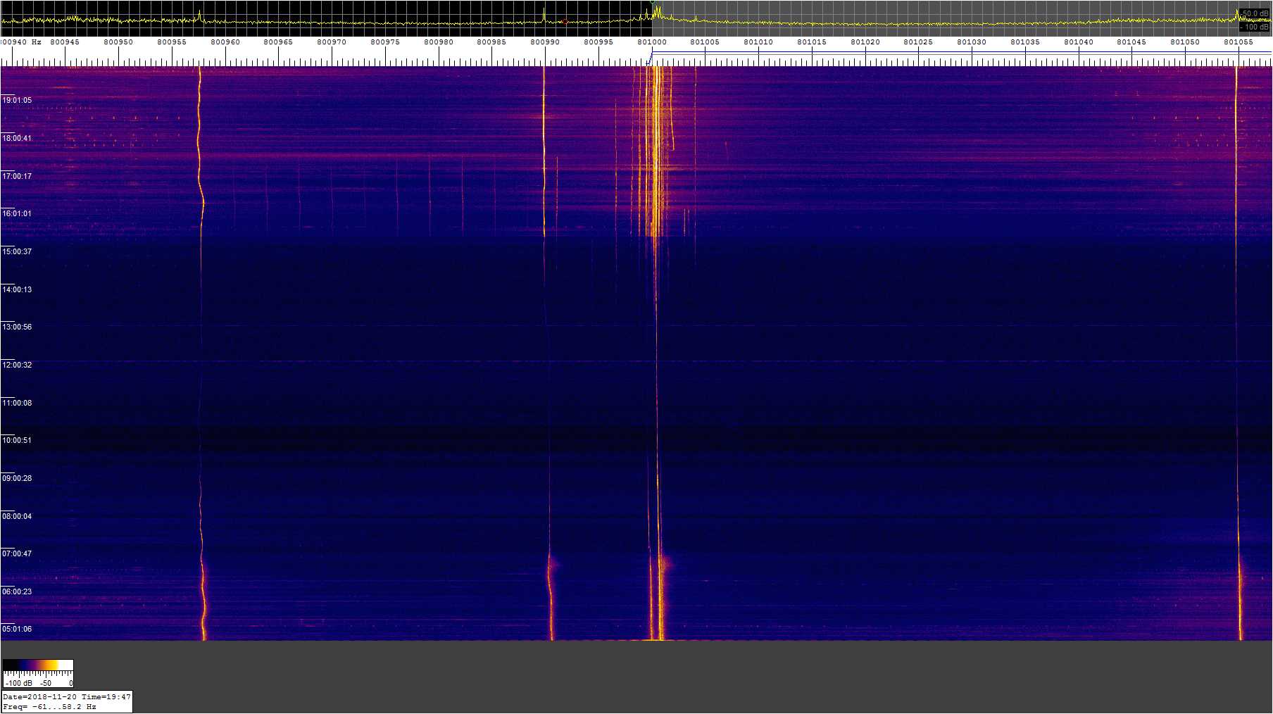Click the 13:00:56 waterfall time label

pos(17,327)
